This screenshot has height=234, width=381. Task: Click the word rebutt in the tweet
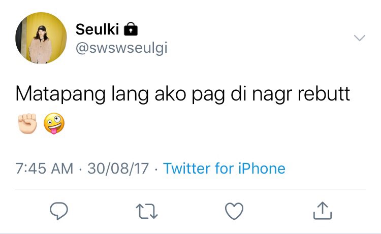click(x=324, y=93)
